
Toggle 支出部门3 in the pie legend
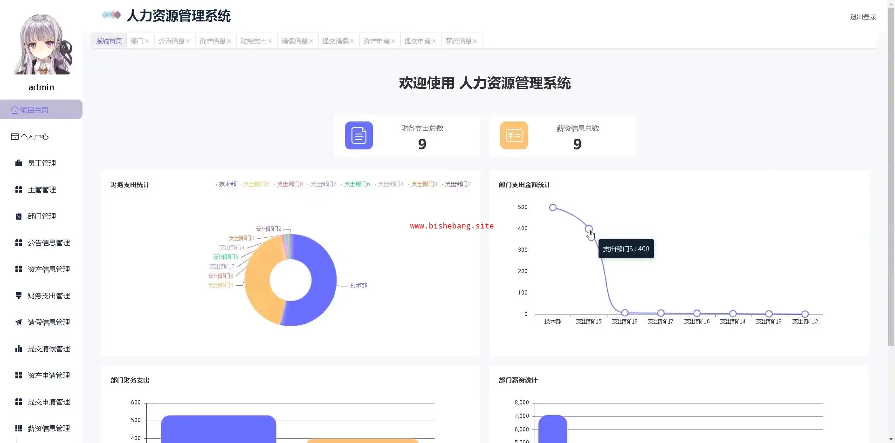click(x=423, y=184)
